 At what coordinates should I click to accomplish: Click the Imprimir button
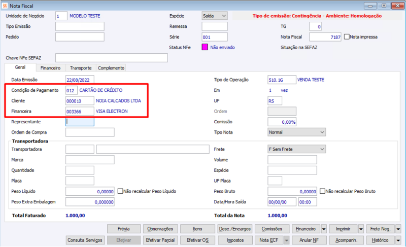(x=344, y=229)
